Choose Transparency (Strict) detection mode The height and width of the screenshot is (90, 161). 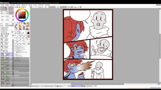[x=15, y=47]
